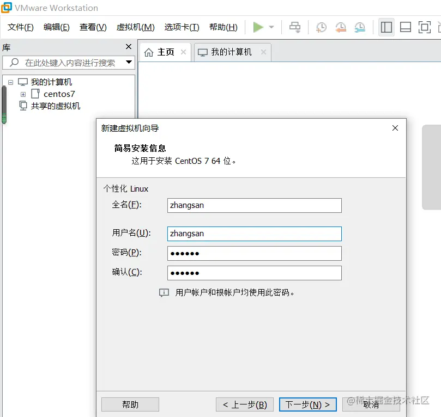Screen dimensions: 441x417
Task: Select centos7 in the library tree
Action: (59, 94)
